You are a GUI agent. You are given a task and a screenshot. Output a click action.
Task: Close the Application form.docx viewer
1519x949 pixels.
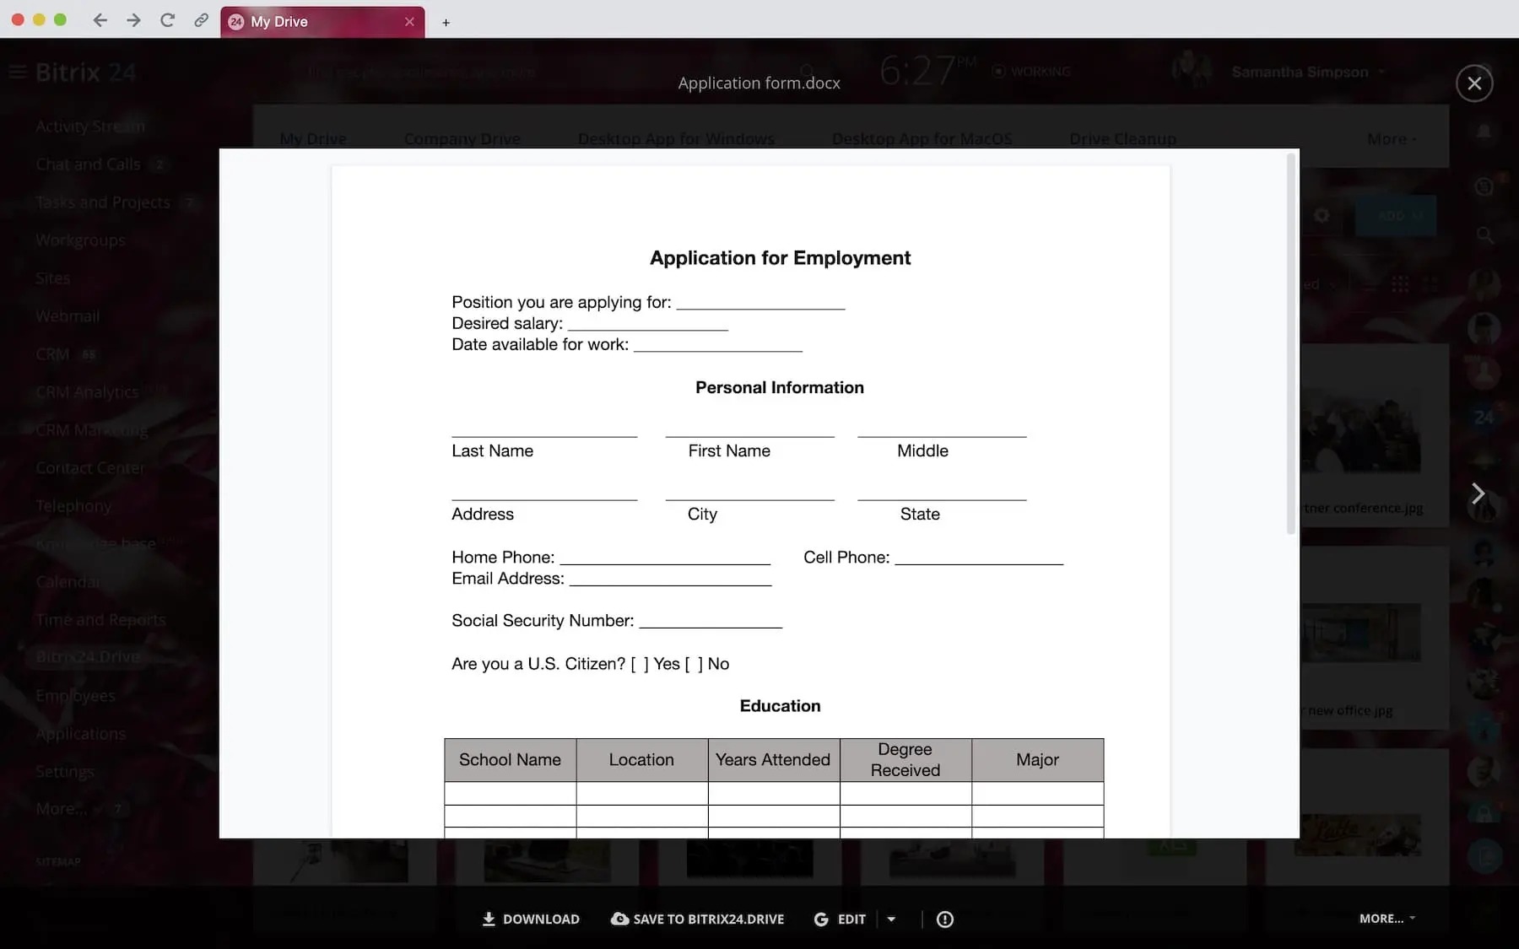1473,84
